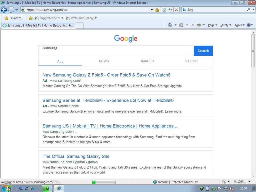Click the Home house icon
The width and height of the screenshot is (256, 192).
pyautogui.click(x=170, y=25)
